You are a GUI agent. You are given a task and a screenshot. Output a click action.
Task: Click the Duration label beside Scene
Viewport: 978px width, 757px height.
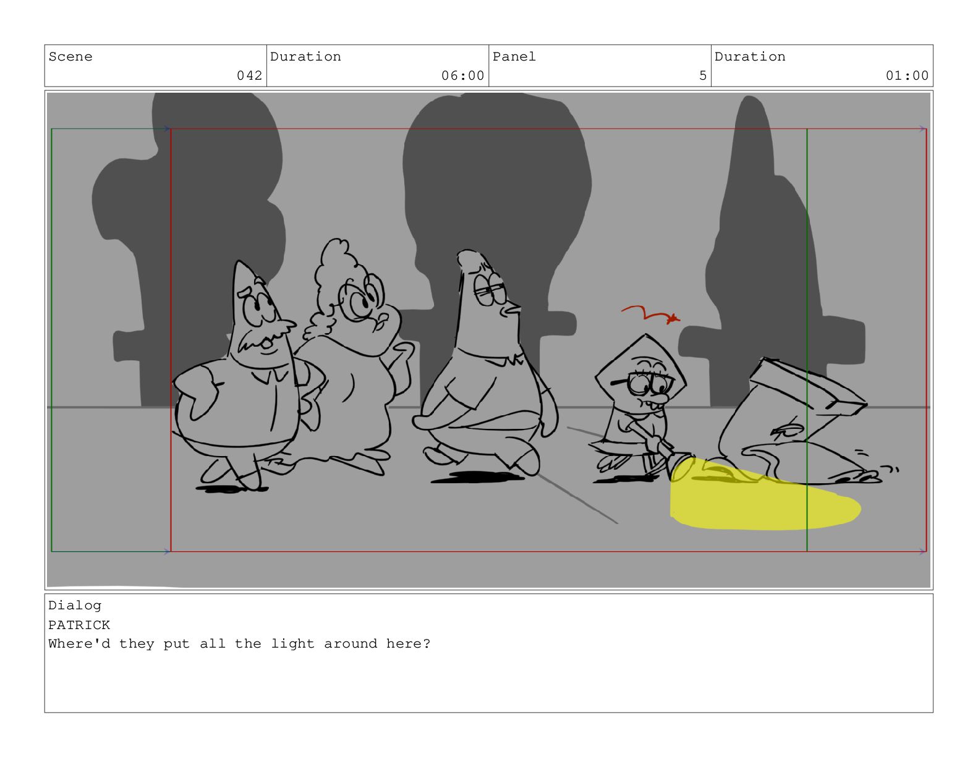pyautogui.click(x=305, y=57)
